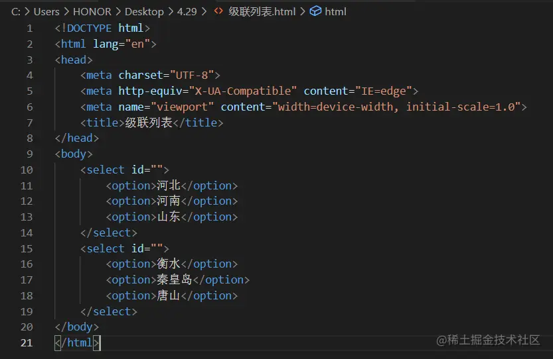Click line number 15 in the gutter
This screenshot has height=359, width=553.
click(27, 248)
